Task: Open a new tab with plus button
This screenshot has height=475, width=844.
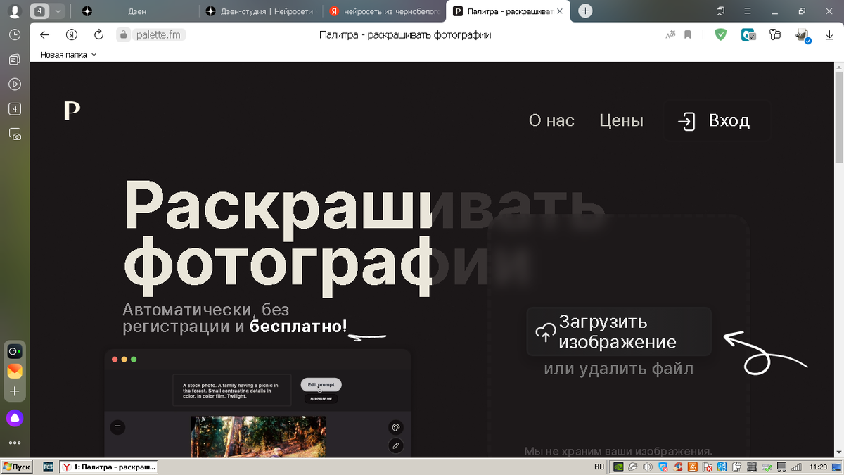Action: (x=585, y=11)
